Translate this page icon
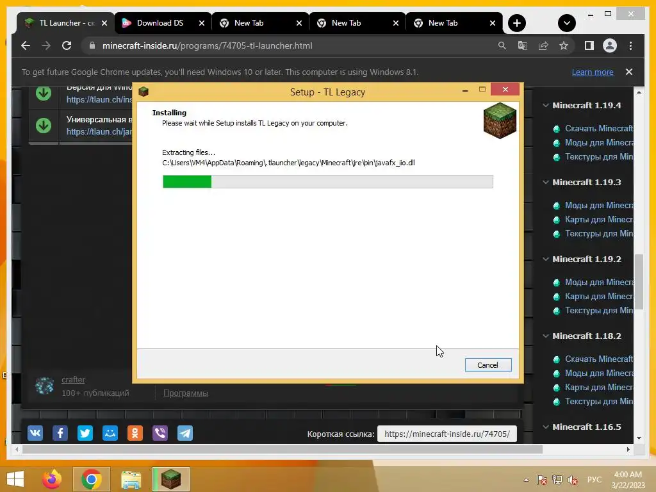The width and height of the screenshot is (656, 492). tap(523, 45)
